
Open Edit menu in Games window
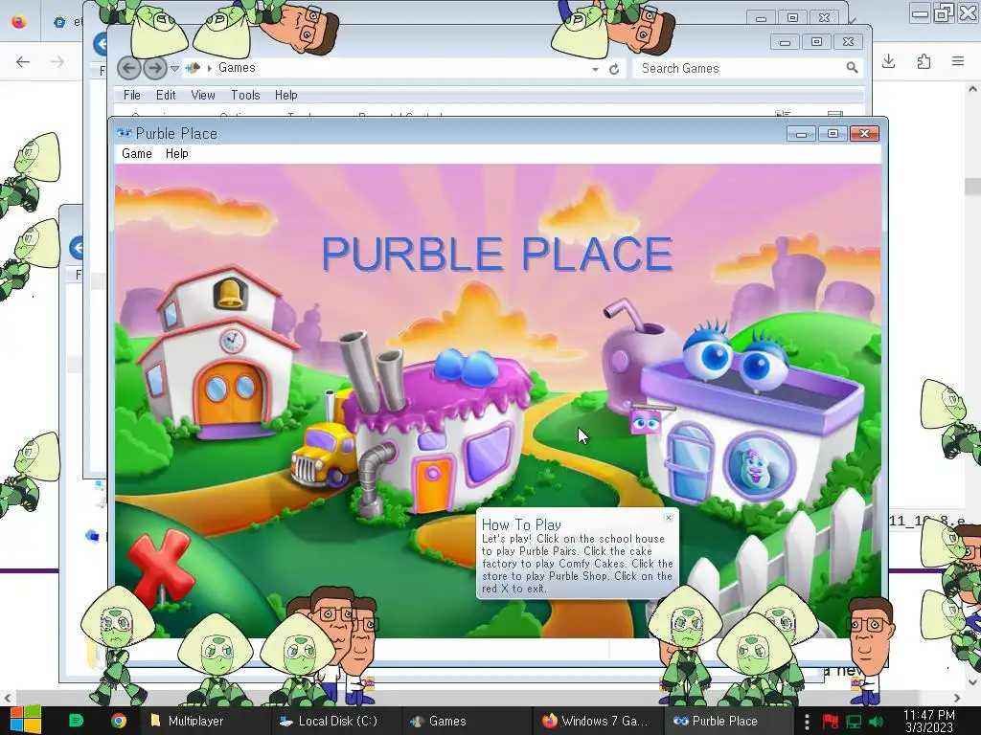point(166,95)
